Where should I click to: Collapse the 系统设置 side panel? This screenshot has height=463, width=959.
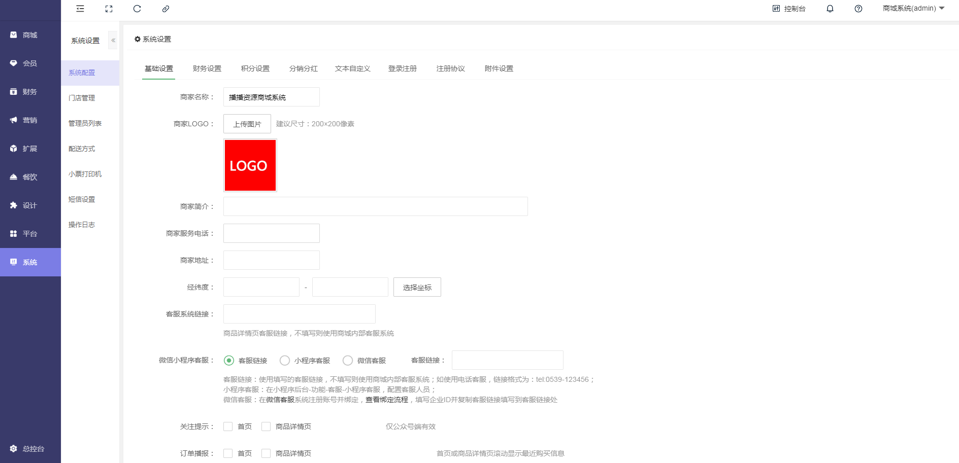[113, 40]
